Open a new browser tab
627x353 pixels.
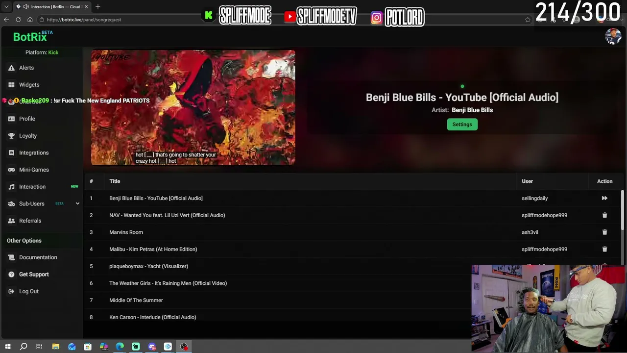point(98,7)
